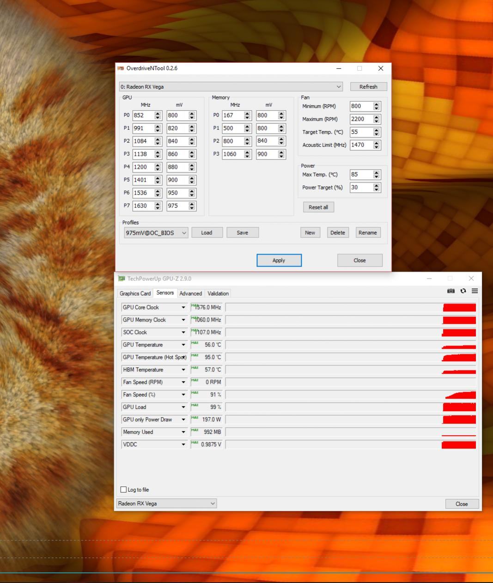Go to the Validation tab
The height and width of the screenshot is (583, 493).
point(218,293)
